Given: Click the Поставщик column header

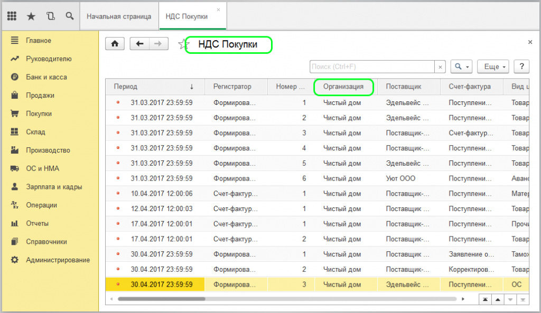Looking at the screenshot, I should click(403, 87).
